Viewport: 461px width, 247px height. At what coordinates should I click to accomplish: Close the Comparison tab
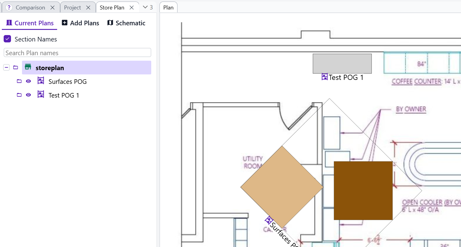click(53, 8)
